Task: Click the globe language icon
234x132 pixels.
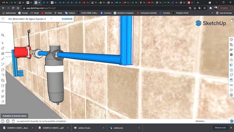Action: tap(8, 121)
